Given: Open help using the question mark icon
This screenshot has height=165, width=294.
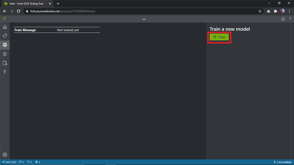Looking at the screenshot, I should pyautogui.click(x=290, y=18).
